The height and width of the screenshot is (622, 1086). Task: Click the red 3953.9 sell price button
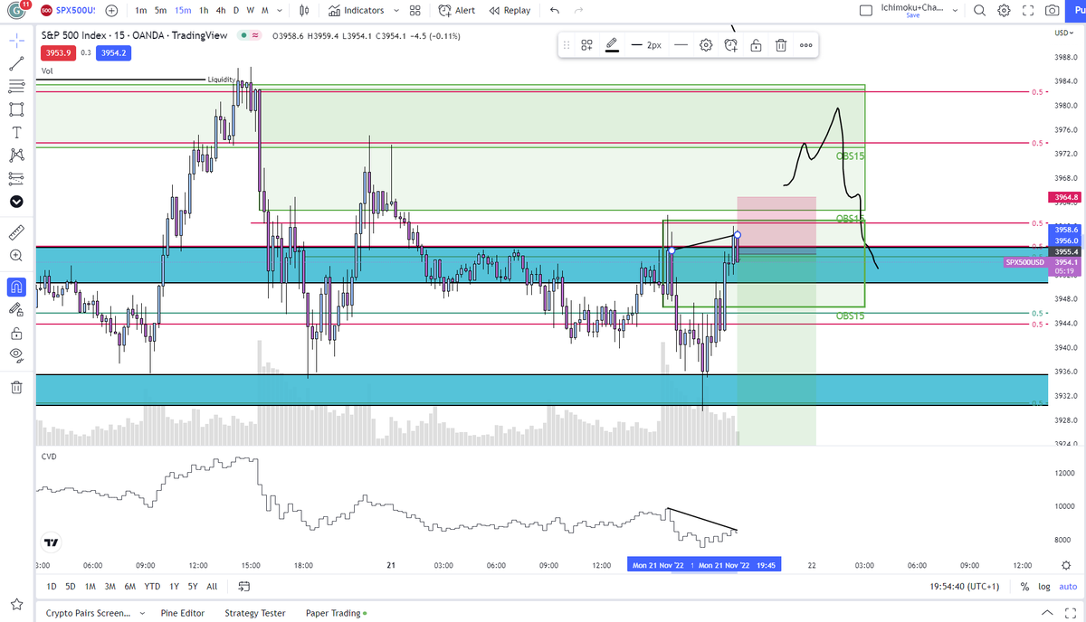click(x=58, y=53)
